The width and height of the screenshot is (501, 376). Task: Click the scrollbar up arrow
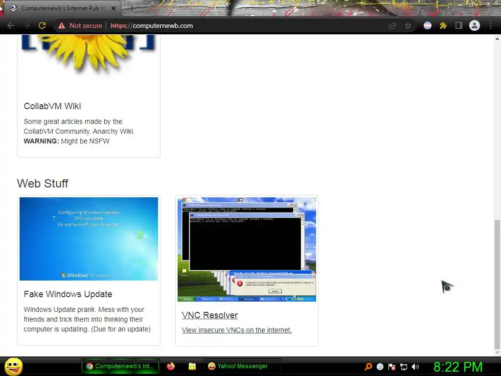click(497, 39)
